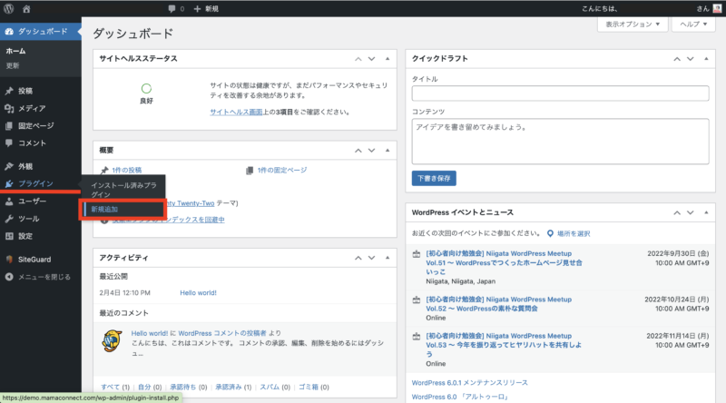726x403 pixels.
Task: Click the 下書き保存 button
Action: click(x=434, y=178)
